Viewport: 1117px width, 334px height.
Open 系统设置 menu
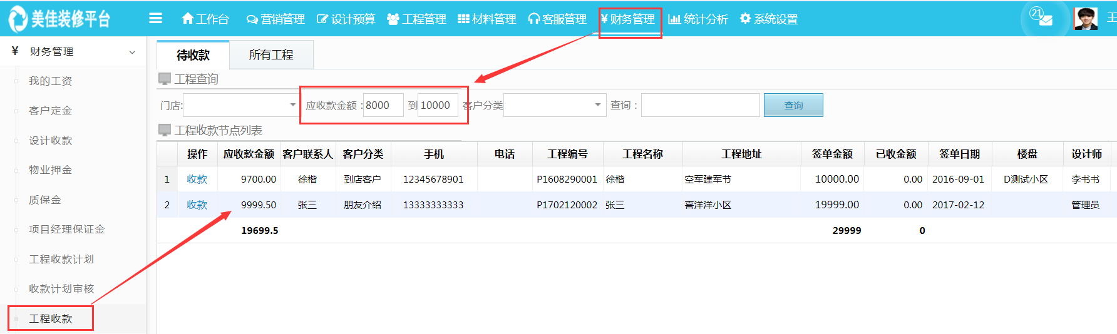(x=768, y=19)
